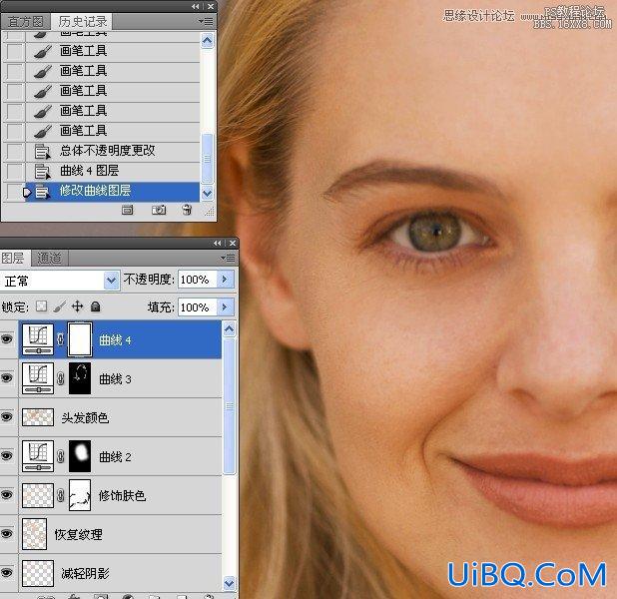Image resolution: width=617 pixels, height=599 pixels.
Task: Hide the 曲线 3 layer
Action: click(x=7, y=378)
